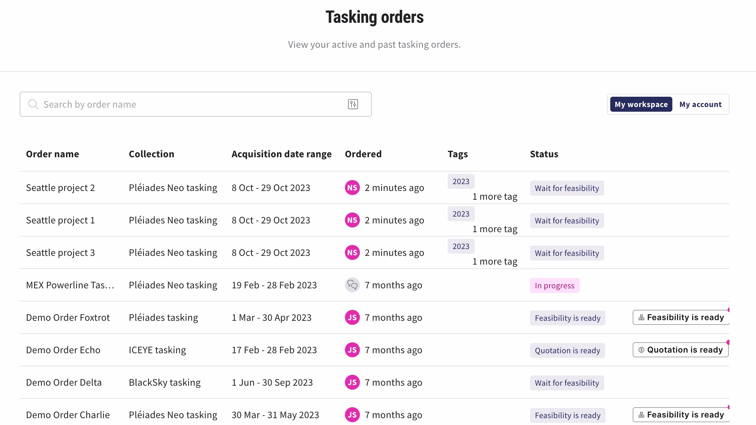Click NS avatar in Seattle project 2 row

pos(352,188)
